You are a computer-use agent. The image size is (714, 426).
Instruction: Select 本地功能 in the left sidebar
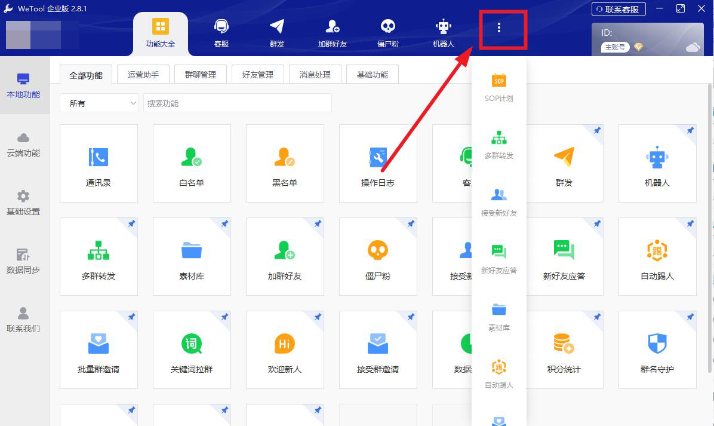(23, 85)
